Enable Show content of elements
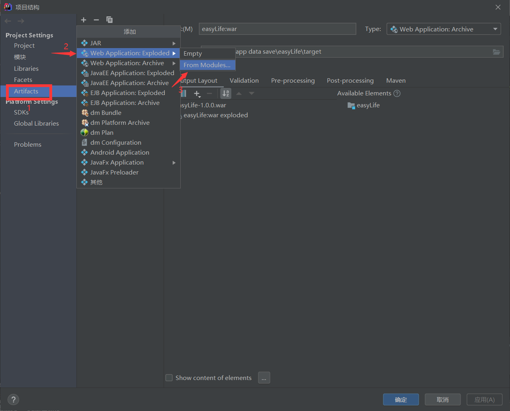Screen dimensions: 510x411 tap(169, 378)
